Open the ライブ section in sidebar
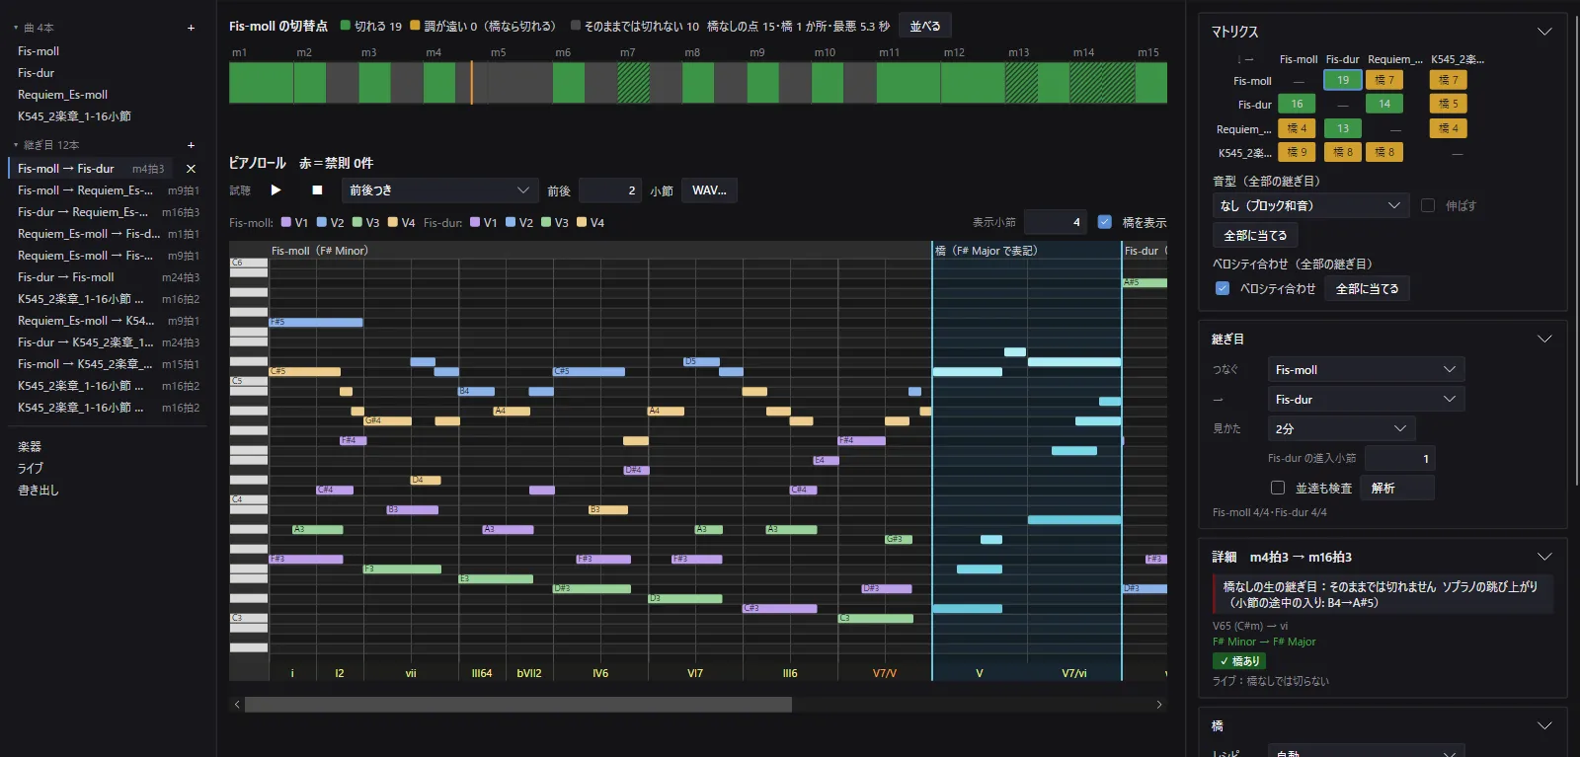 [31, 468]
